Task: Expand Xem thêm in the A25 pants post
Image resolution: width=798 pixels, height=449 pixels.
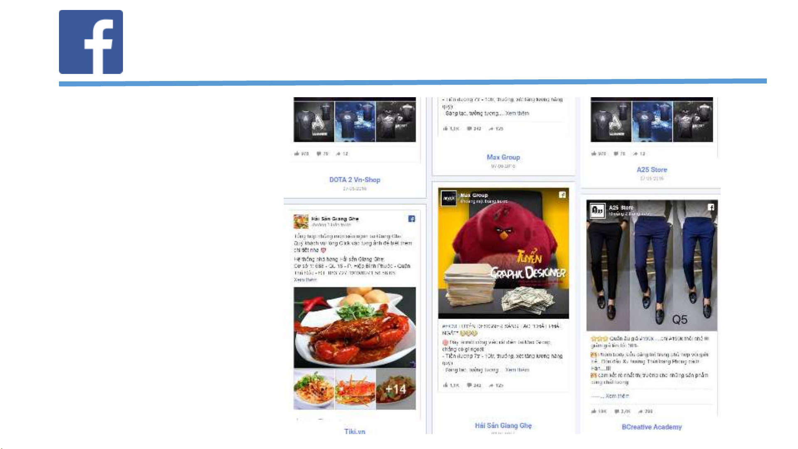Action: 617,396
